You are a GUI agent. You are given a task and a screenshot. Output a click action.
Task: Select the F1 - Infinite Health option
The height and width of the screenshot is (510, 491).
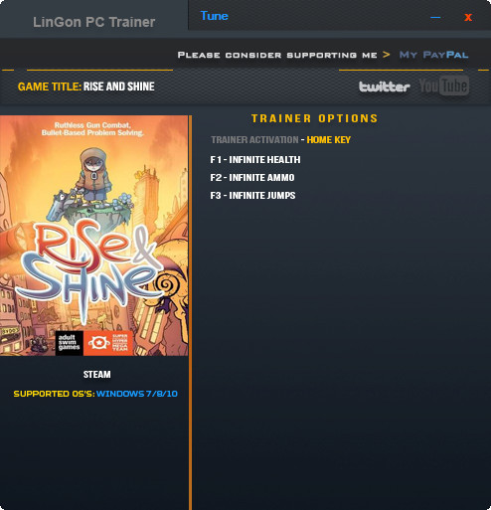click(255, 160)
